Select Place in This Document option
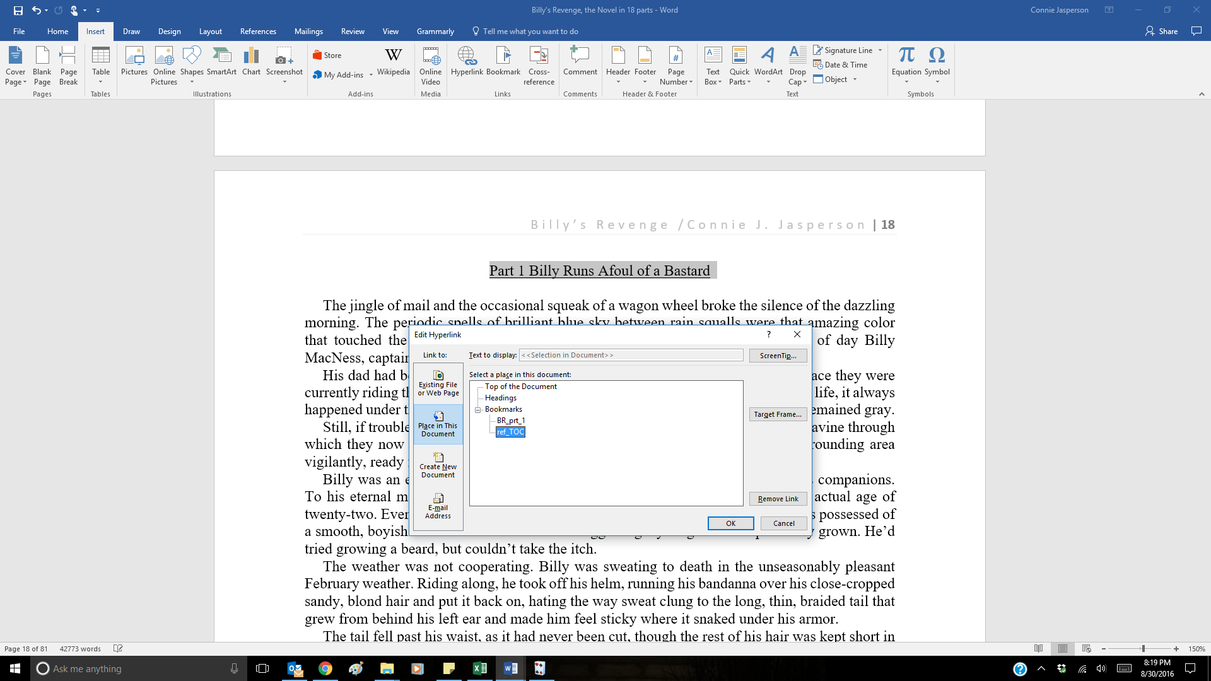Image resolution: width=1211 pixels, height=681 pixels. [438, 424]
